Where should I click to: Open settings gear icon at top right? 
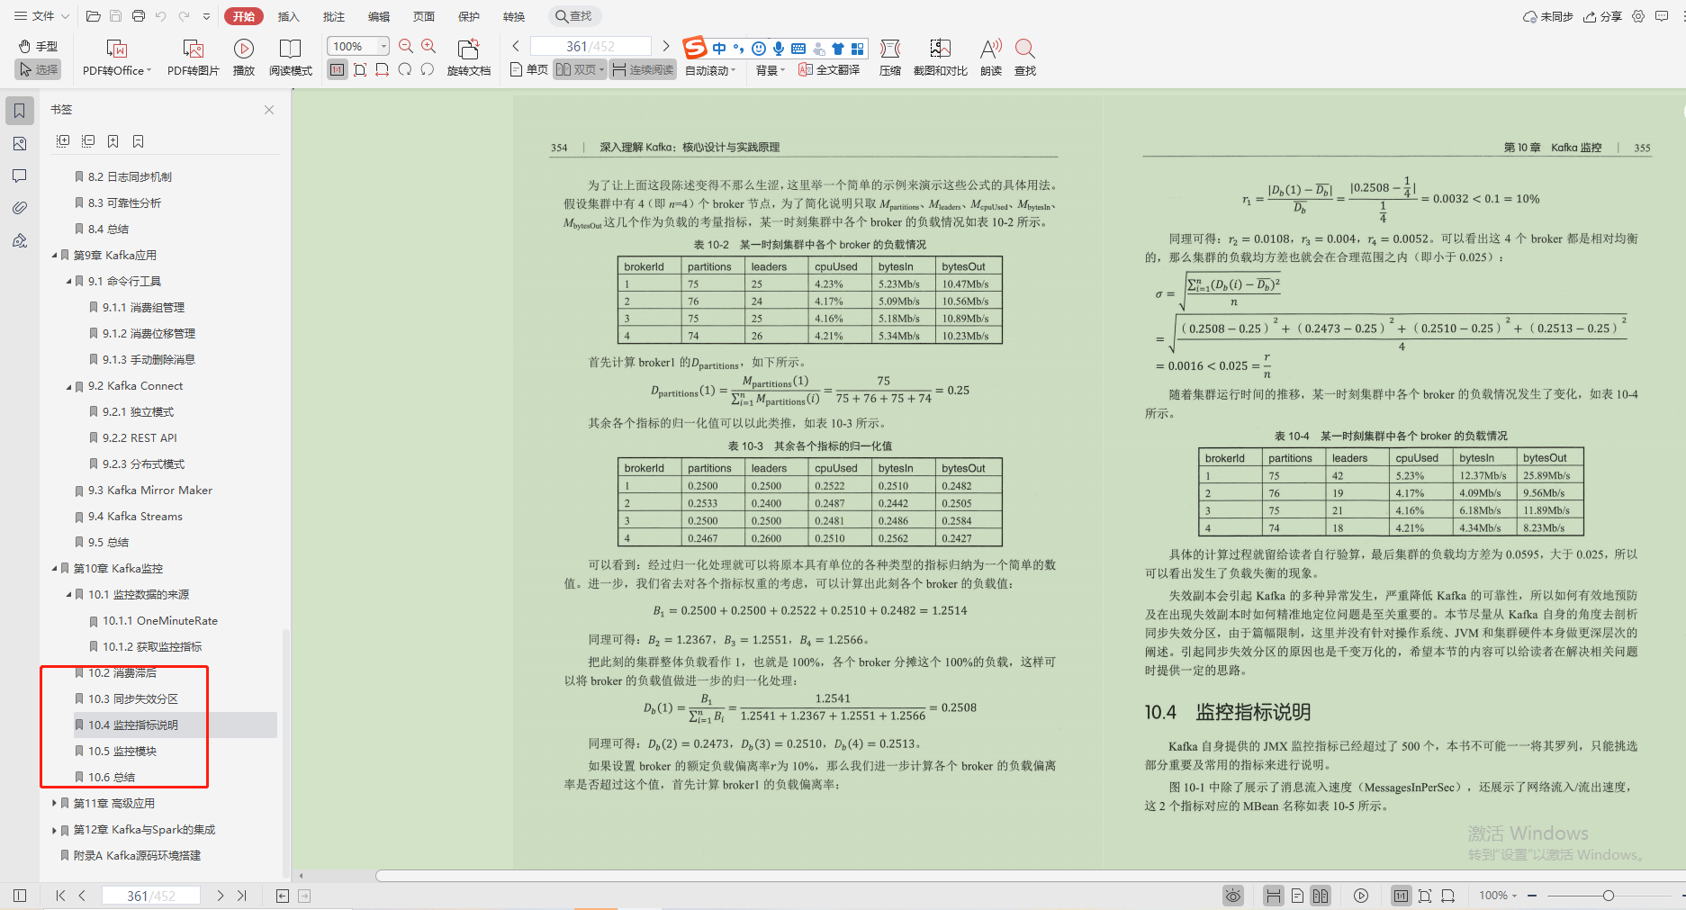coord(1638,16)
